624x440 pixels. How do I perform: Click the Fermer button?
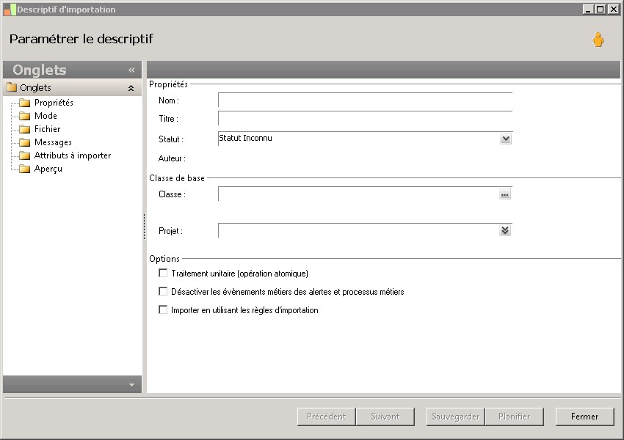(584, 417)
